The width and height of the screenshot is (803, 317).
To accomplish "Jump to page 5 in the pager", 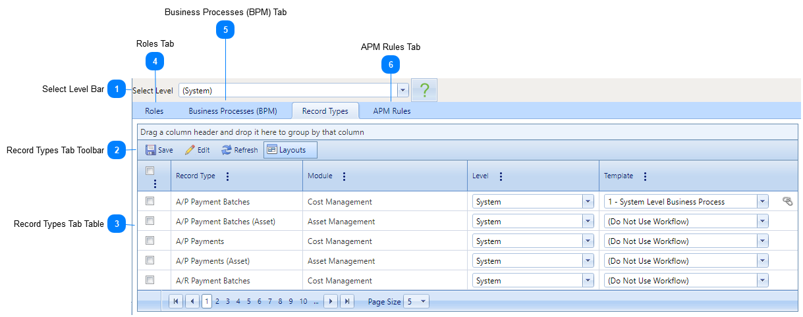I will tap(249, 301).
